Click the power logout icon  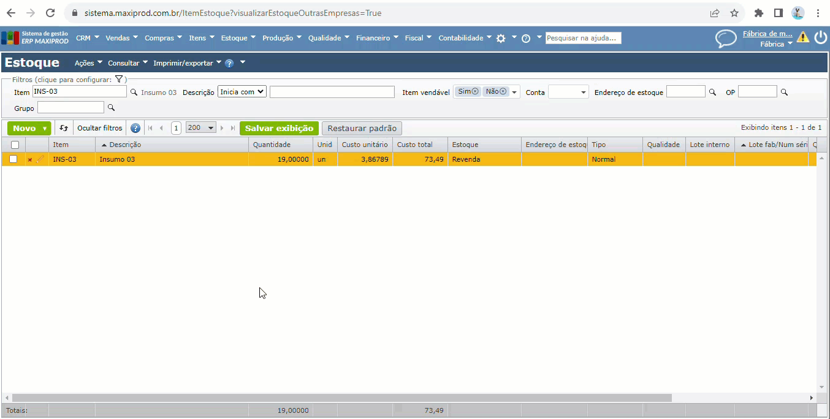click(x=821, y=37)
